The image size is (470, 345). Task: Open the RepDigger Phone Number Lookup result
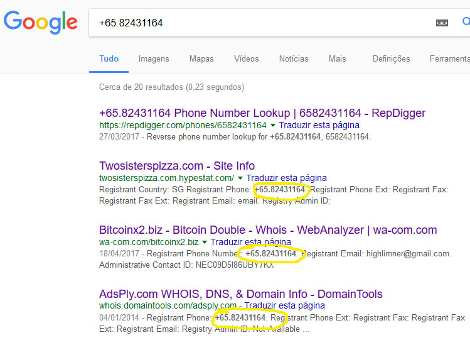[262, 113]
